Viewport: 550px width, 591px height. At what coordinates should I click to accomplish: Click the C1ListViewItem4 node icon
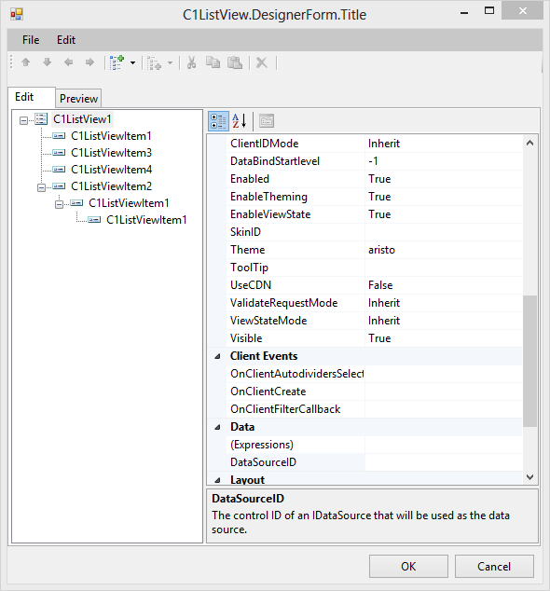tap(59, 170)
